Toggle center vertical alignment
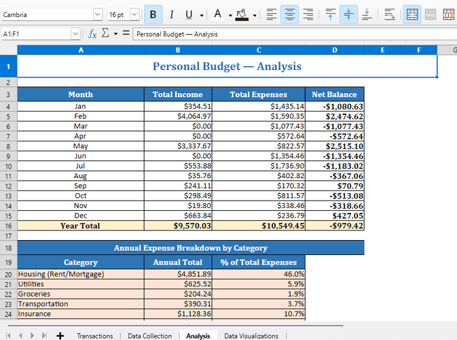The height and width of the screenshot is (340, 457). (x=348, y=14)
